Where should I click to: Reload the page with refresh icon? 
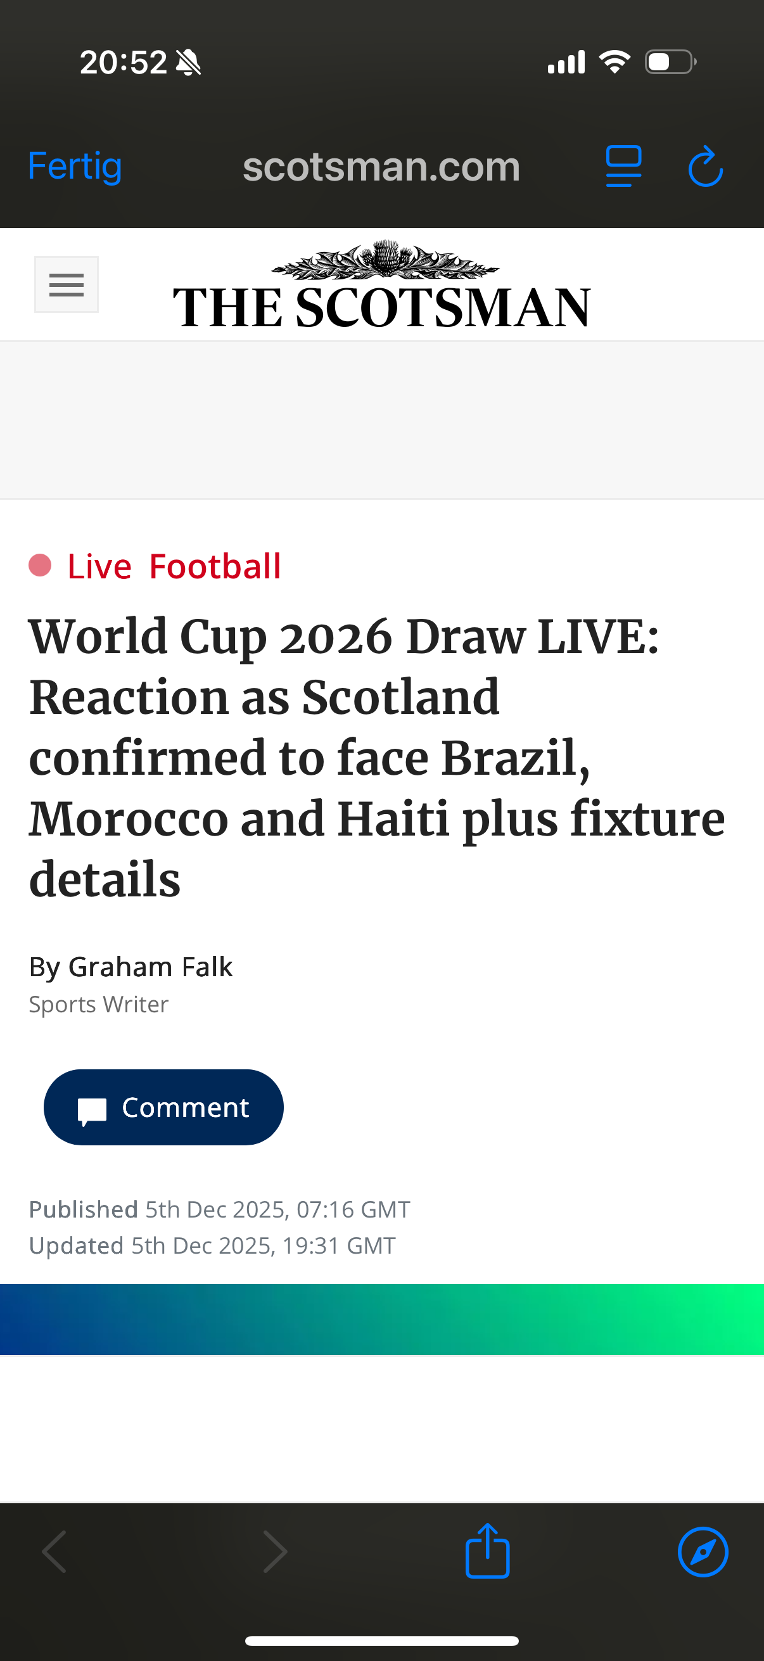(705, 167)
